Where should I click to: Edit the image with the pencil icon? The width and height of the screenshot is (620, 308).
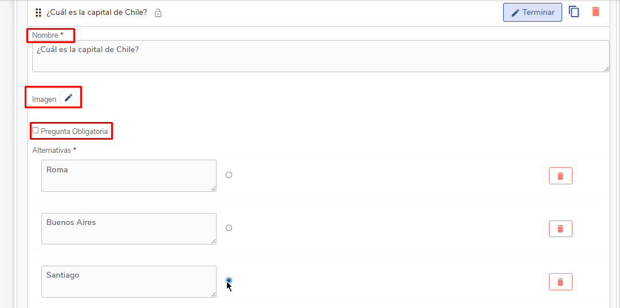69,98
